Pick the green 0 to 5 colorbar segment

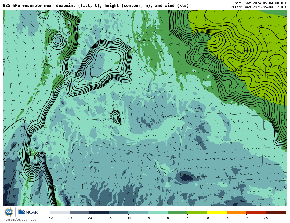177,213
